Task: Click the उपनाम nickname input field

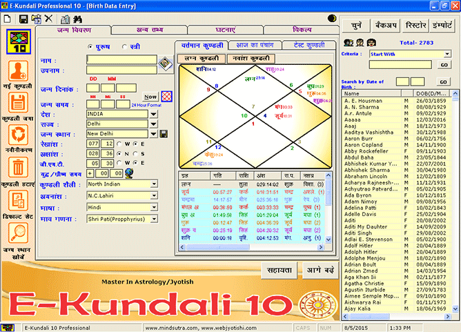Action: click(x=121, y=70)
